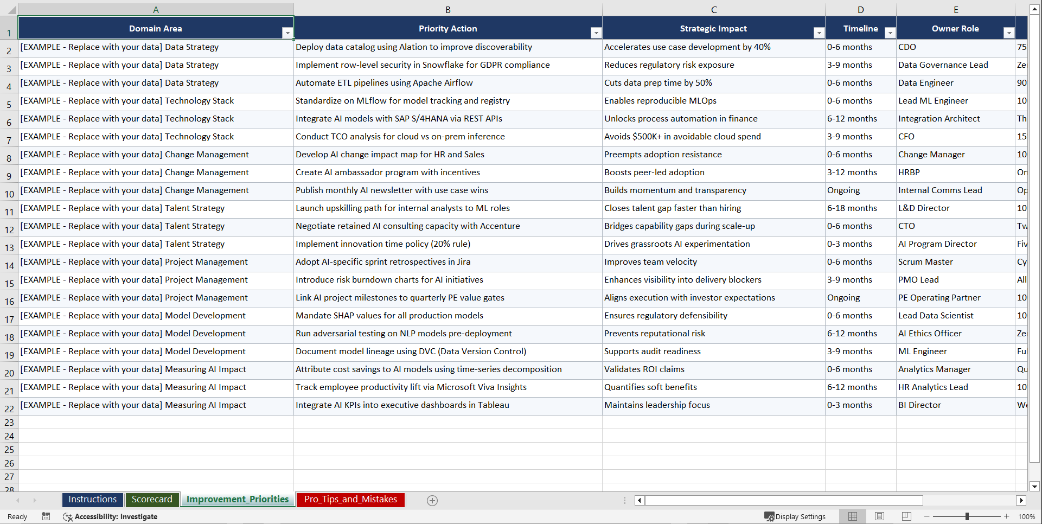
Task: Zoom out with the minus icon
Action: [927, 516]
